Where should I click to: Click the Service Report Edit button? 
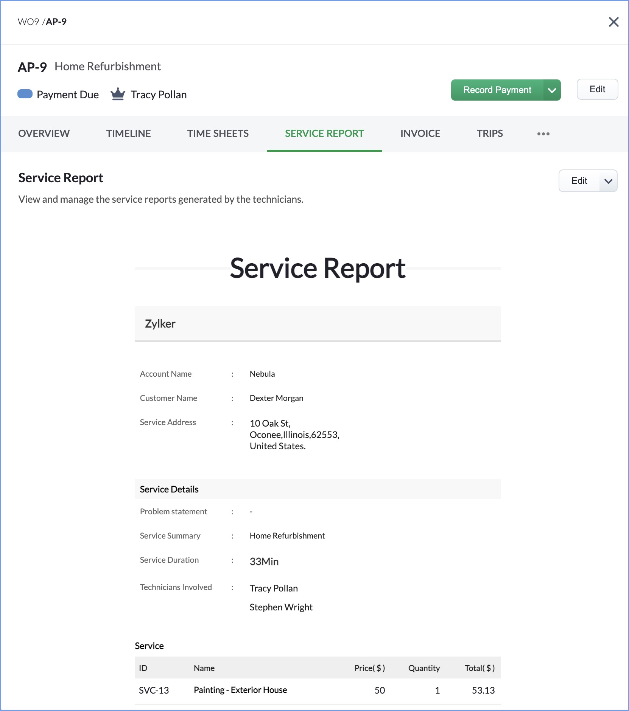(x=579, y=181)
